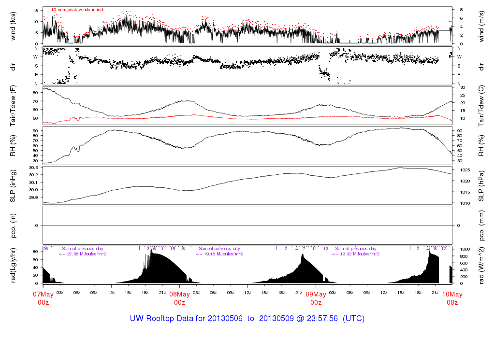Image resolution: width=495 pixels, height=338 pixels.
Task: Select the 09May 00z date marker
Action: 316,298
